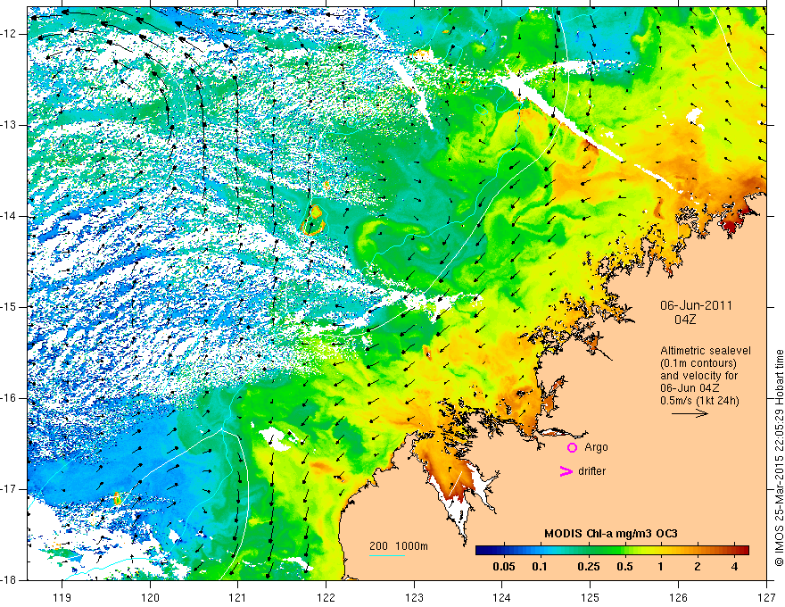Click longitude axis label 127

click(766, 598)
